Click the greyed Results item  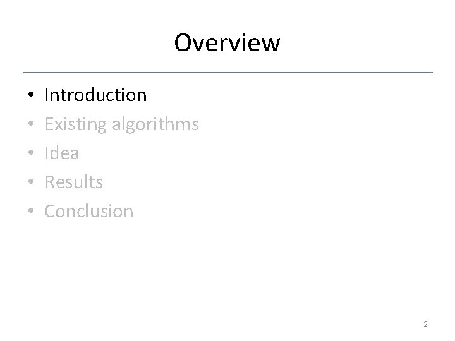point(74,182)
